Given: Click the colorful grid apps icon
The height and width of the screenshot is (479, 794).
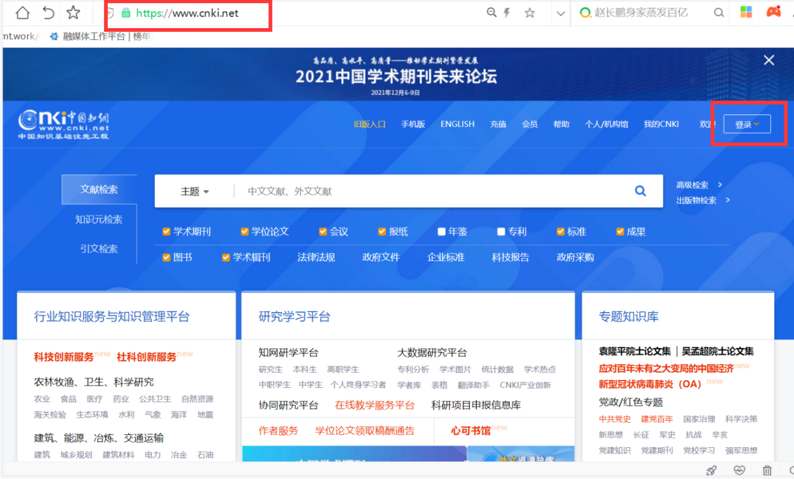Looking at the screenshot, I should click(x=746, y=12).
